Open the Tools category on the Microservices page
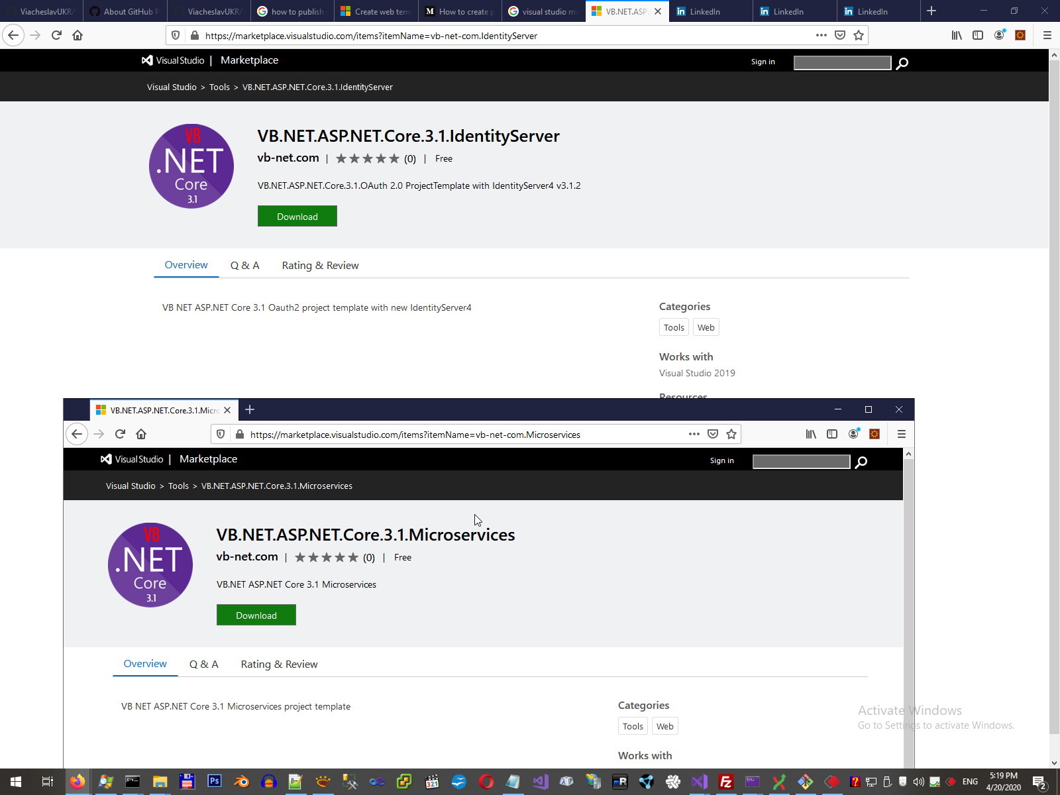The width and height of the screenshot is (1060, 795). (633, 726)
